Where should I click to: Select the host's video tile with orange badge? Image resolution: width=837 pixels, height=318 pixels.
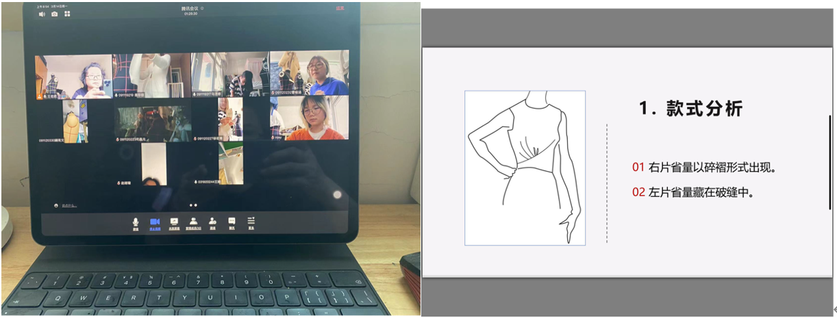(x=74, y=77)
